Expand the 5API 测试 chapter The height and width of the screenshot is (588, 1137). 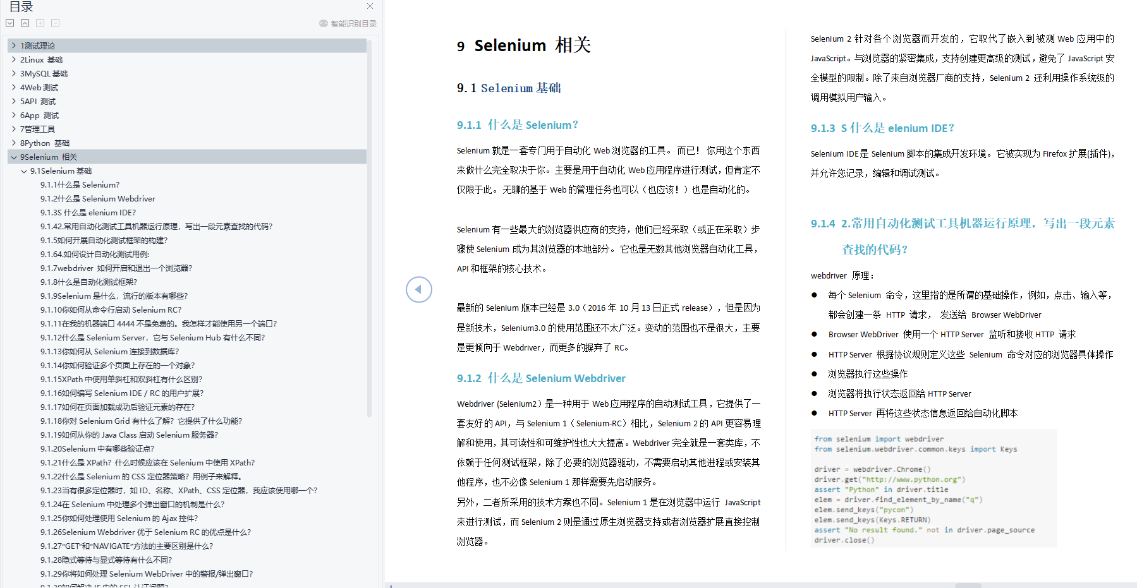point(14,101)
